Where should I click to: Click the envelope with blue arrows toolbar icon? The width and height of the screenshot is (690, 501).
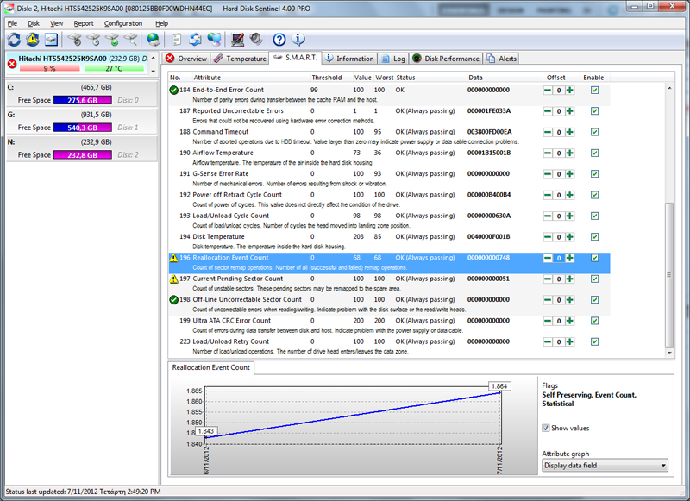click(195, 40)
